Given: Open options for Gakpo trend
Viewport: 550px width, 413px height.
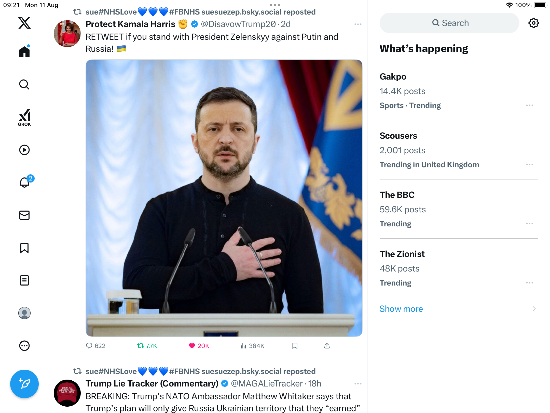Looking at the screenshot, I should tap(529, 105).
